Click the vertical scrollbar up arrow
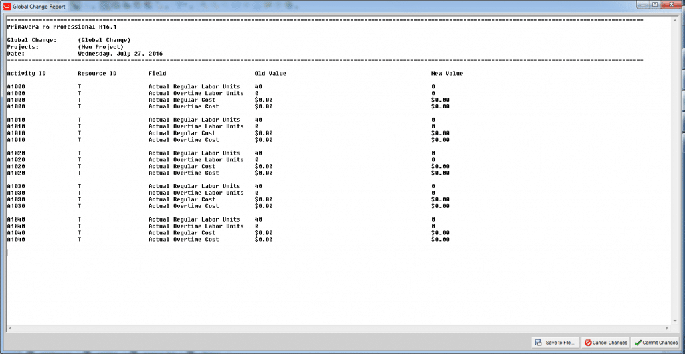685x354 pixels. coord(675,20)
